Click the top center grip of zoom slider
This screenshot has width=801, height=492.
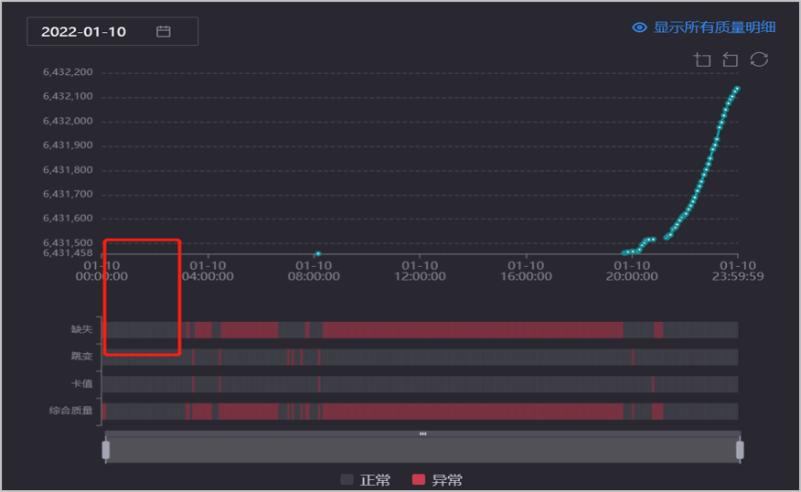(422, 433)
